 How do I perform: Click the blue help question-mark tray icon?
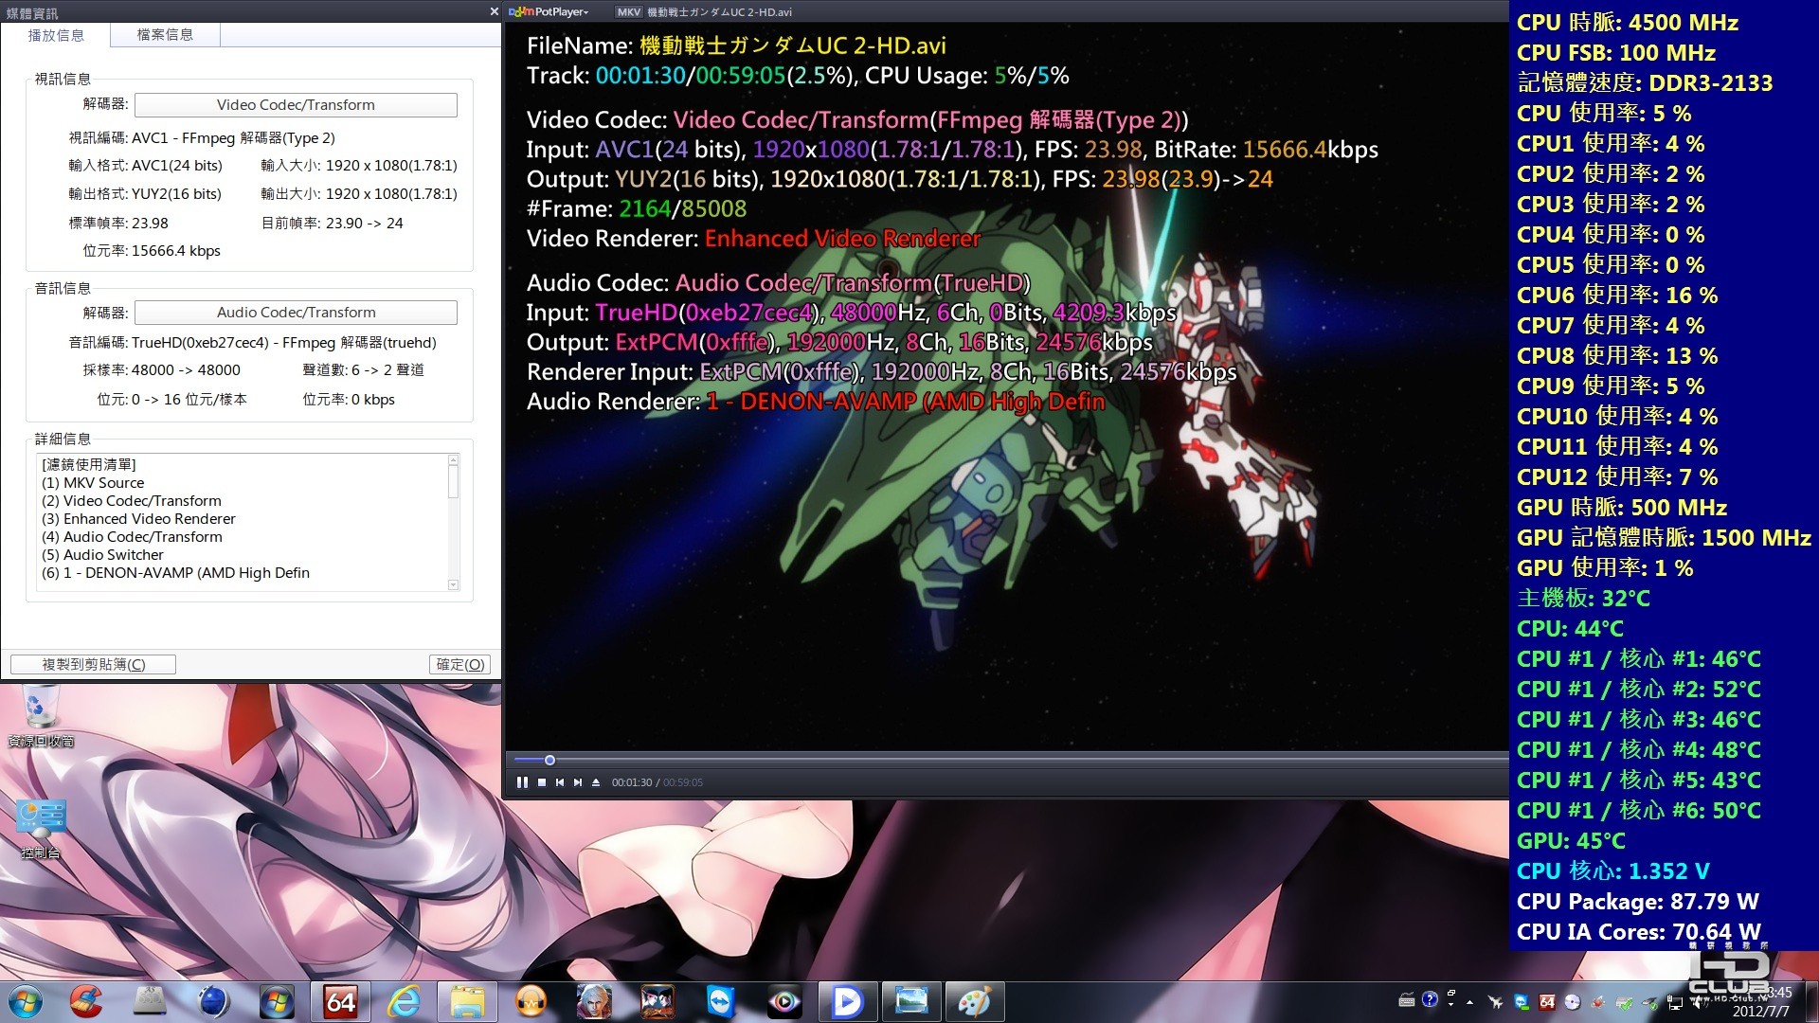(x=1430, y=999)
